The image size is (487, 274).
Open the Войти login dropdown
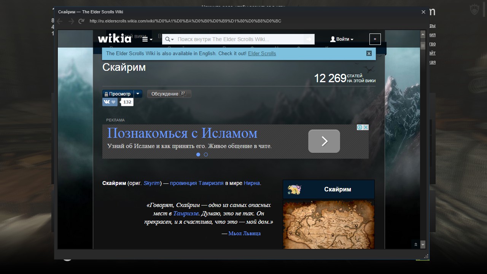[342, 39]
